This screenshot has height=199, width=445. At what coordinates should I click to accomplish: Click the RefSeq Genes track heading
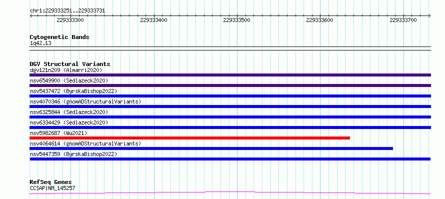point(50,182)
